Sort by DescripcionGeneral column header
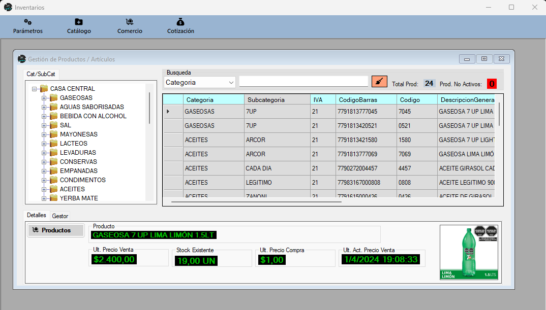Image resolution: width=546 pixels, height=310 pixels. [466, 100]
